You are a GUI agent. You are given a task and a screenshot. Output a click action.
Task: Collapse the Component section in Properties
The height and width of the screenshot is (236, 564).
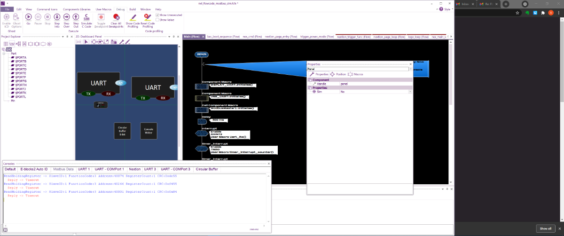pyautogui.click(x=310, y=80)
